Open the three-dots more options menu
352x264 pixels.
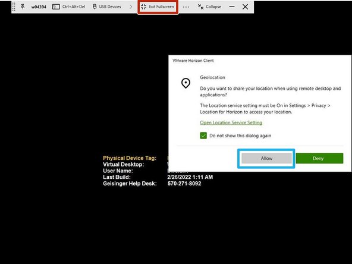tap(186, 7)
